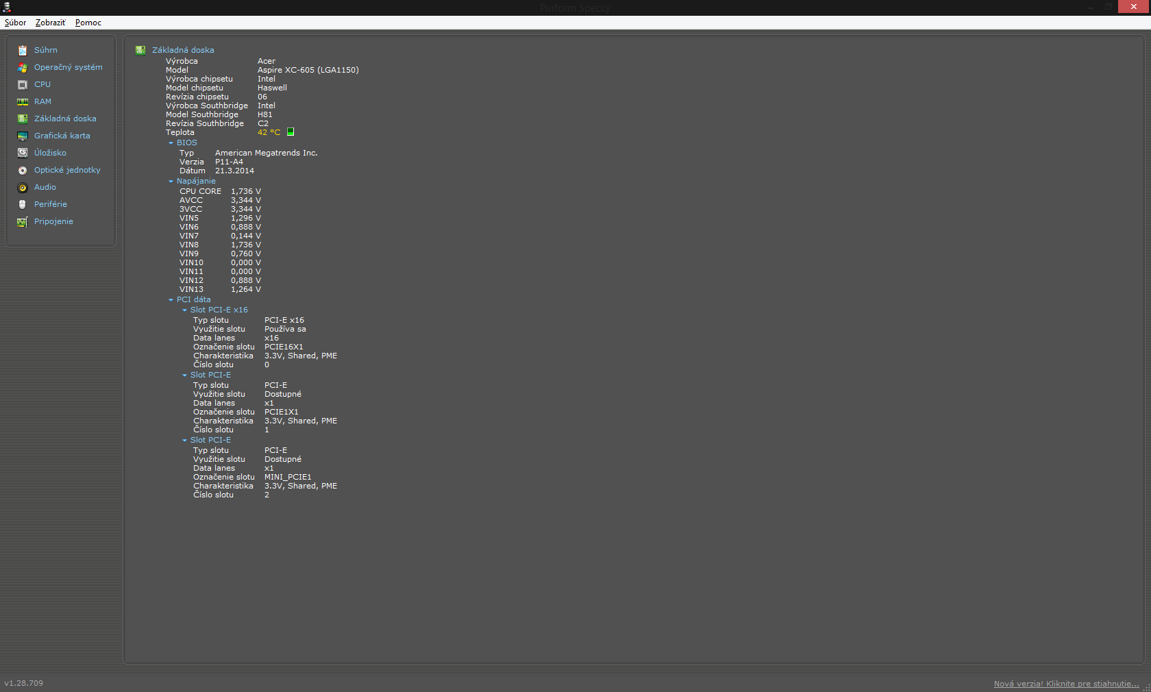Viewport: 1151px width, 692px height.
Task: Click the P11-A4 BIOS version value
Action: tap(229, 162)
